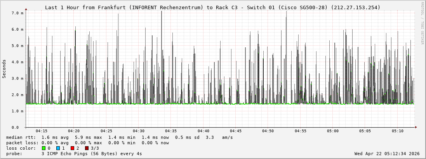This screenshot has width=426, height=159.
Task: Click the packet loss statistics line
Action: point(87,143)
